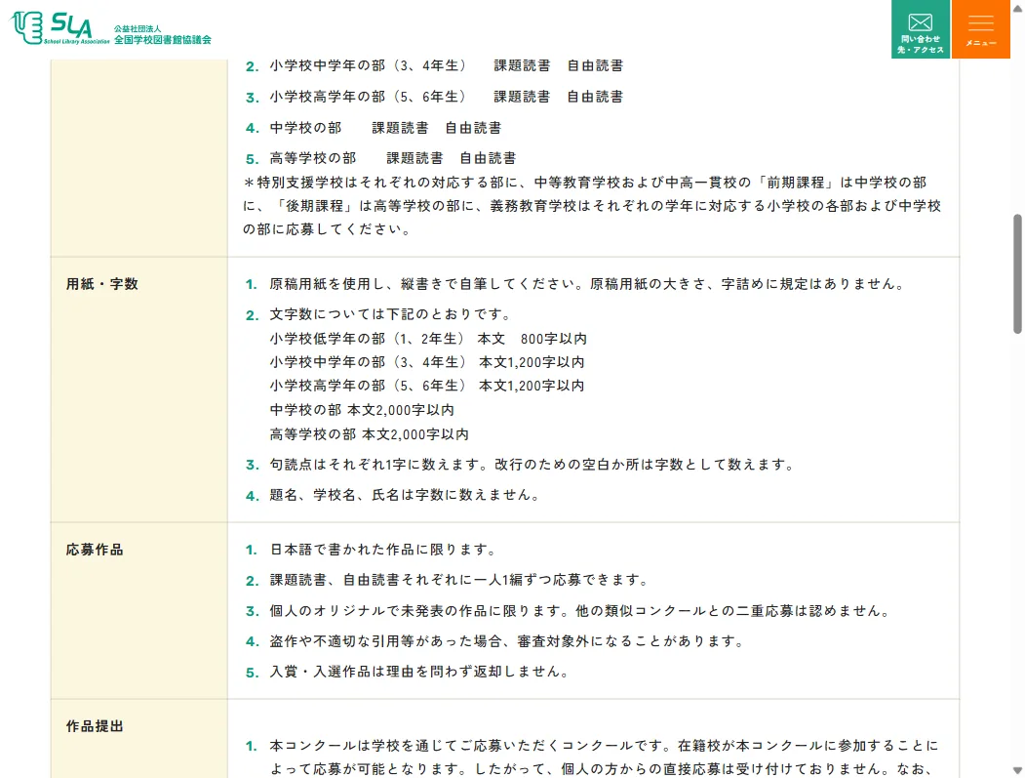Screen dimensions: 1025x778
Task: Click the 中学校の部 課題読書 自由読書 line
Action: coord(385,128)
